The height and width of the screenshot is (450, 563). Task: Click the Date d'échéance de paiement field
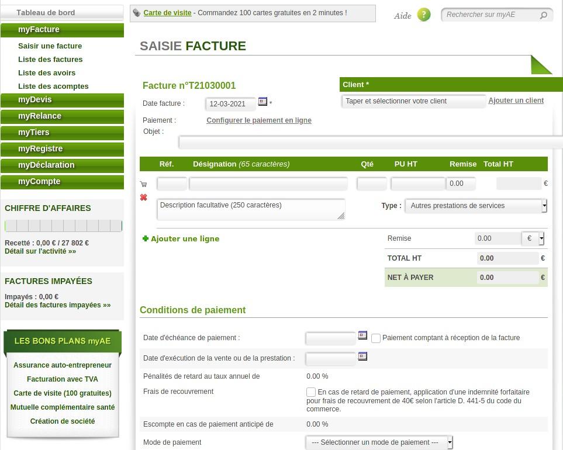(330, 338)
